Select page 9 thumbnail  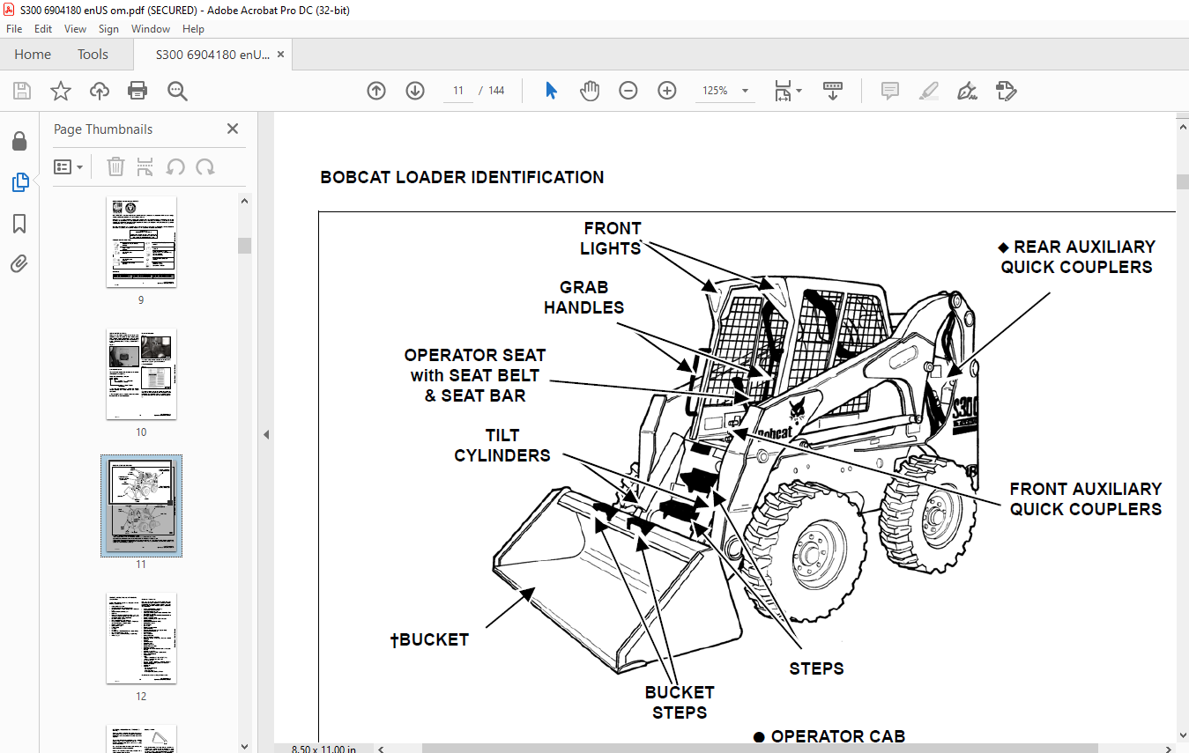(141, 241)
